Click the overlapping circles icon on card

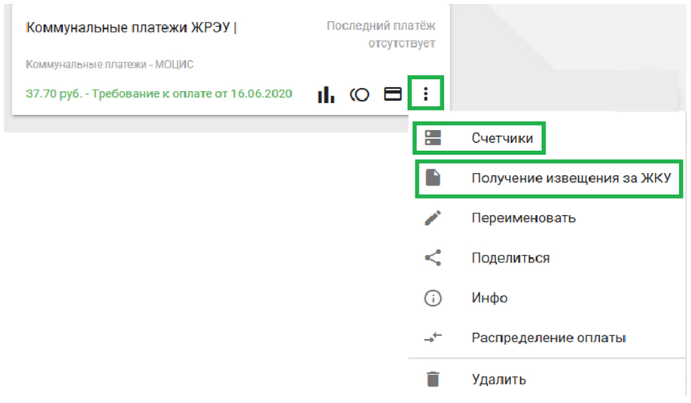click(360, 95)
